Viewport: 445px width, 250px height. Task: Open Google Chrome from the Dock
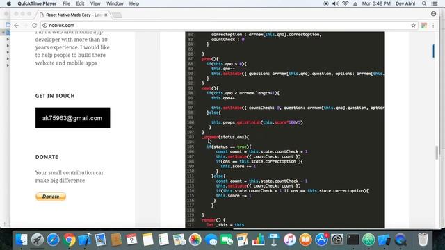[x=69, y=240]
